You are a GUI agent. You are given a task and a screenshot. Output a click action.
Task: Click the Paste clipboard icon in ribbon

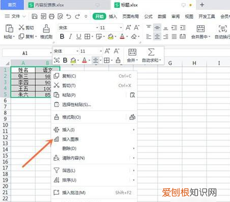(x=9, y=29)
